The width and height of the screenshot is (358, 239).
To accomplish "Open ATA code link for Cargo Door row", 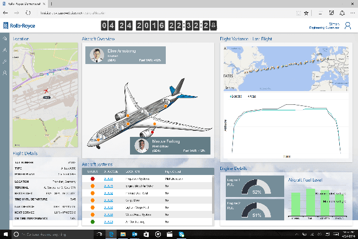I will (108, 200).
